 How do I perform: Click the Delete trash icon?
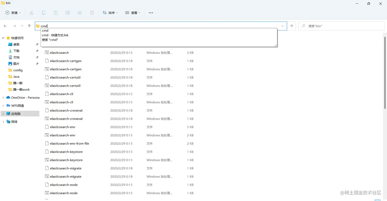click(92, 13)
